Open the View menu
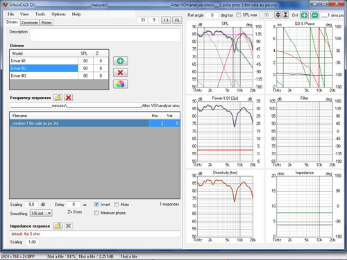This screenshot has width=347, height=260. (x=24, y=14)
